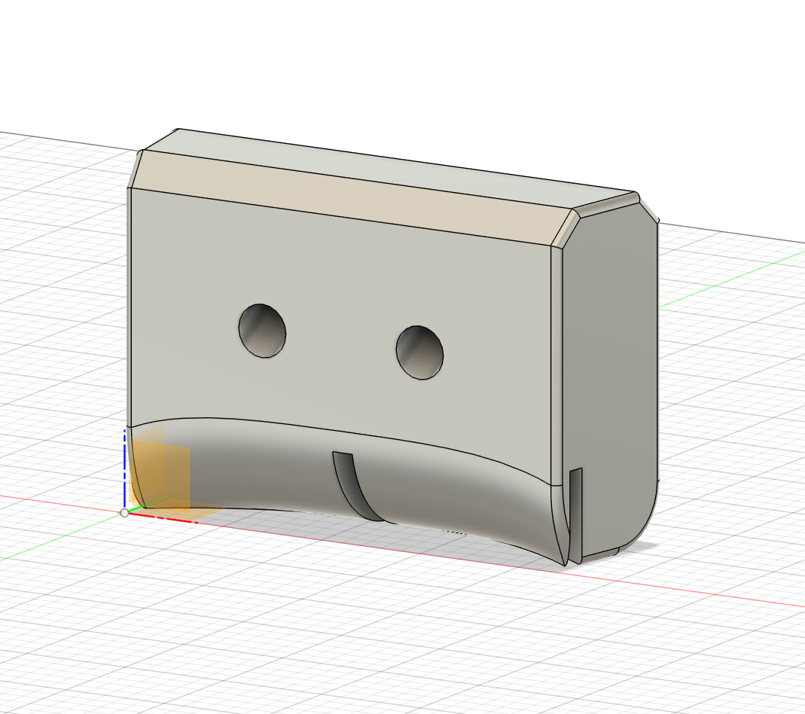Select the right circular hole on the front face
Viewport: 805px width, 714px height.
point(419,352)
